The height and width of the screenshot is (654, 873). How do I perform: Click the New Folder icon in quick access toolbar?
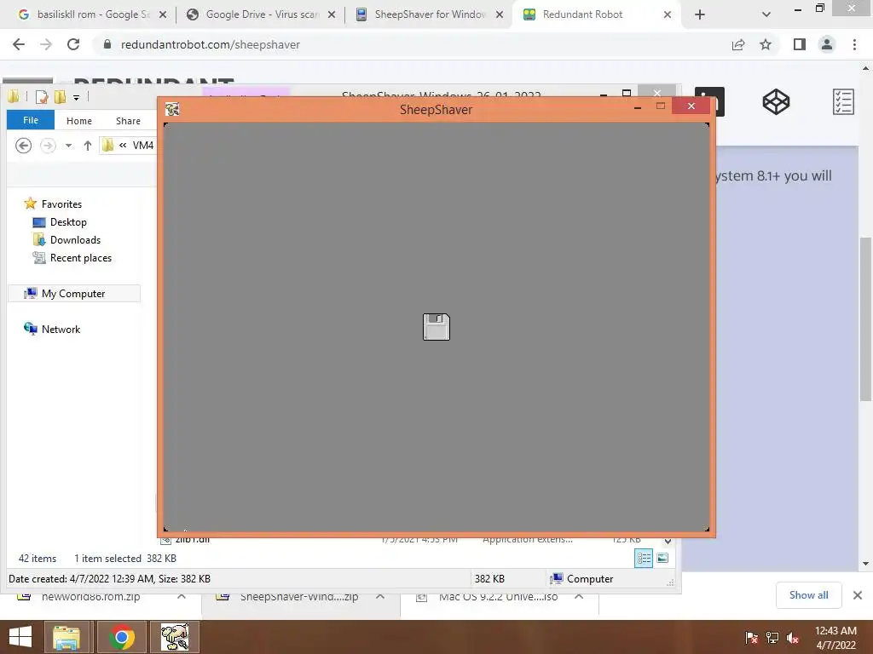pyautogui.click(x=61, y=97)
